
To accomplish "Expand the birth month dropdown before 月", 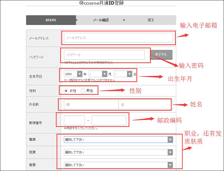I will (x=98, y=74).
